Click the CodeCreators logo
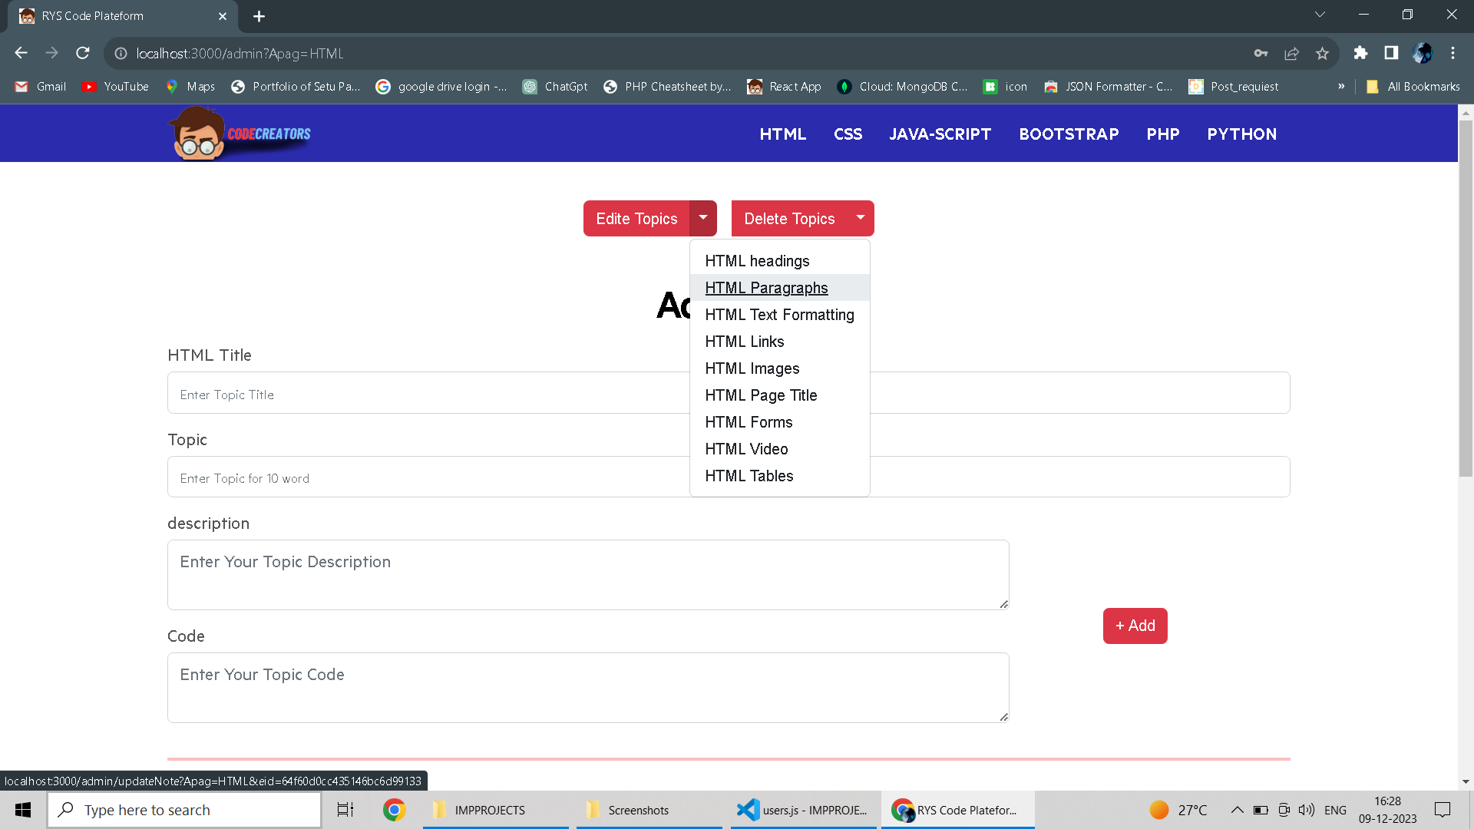Screen dimensions: 1474x829 240,134
